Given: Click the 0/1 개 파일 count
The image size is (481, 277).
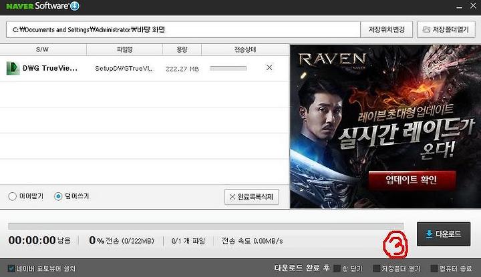Looking at the screenshot, I should tap(188, 241).
